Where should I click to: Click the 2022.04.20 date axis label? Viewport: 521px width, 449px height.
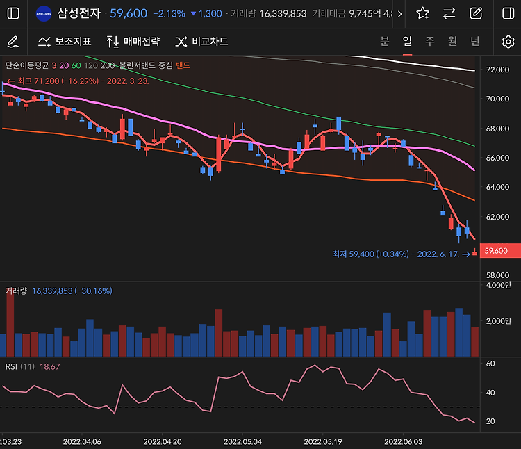(163, 441)
